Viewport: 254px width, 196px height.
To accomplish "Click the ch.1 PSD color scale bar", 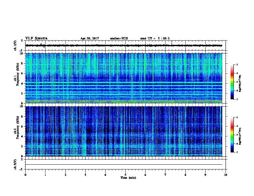I will 232,82.
